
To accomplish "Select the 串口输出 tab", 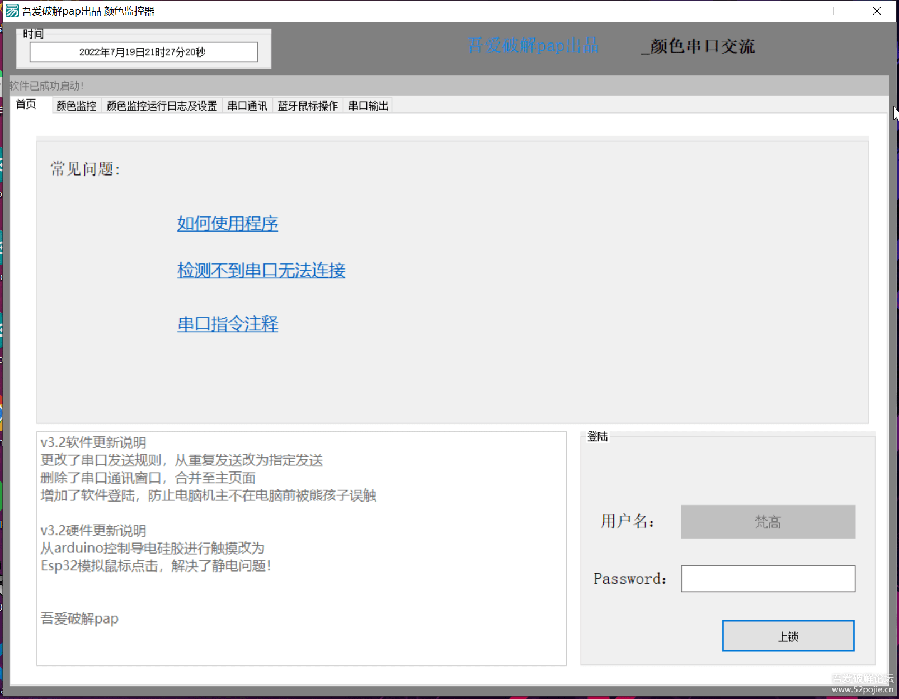I will pyautogui.click(x=368, y=106).
